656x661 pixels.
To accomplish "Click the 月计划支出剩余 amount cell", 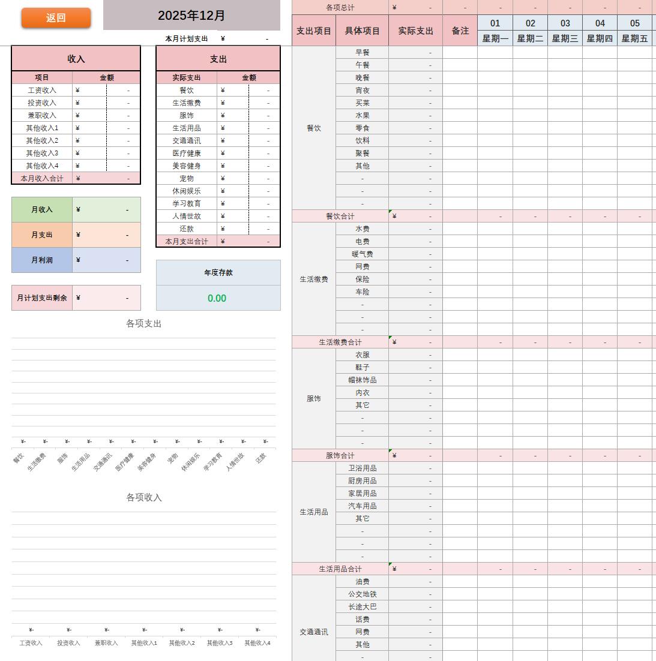I will coord(106,298).
